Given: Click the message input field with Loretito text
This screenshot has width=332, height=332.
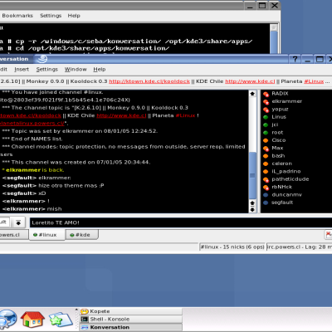Looking at the screenshot, I should (x=181, y=222).
